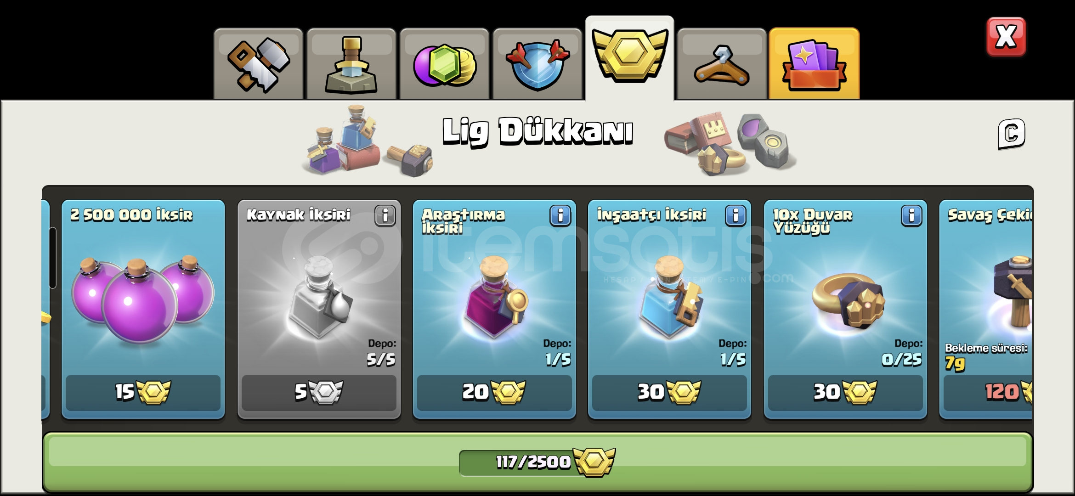Purchase İnşaatçı İksiri for 30 medals
The image size is (1075, 496).
669,393
